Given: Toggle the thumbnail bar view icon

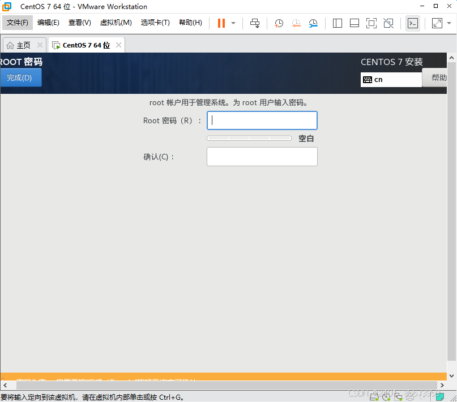Looking at the screenshot, I should click(x=355, y=23).
